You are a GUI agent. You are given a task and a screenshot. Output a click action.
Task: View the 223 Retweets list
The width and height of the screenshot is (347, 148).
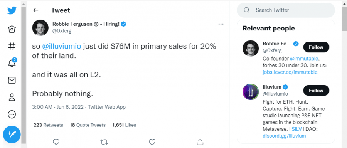click(48, 125)
